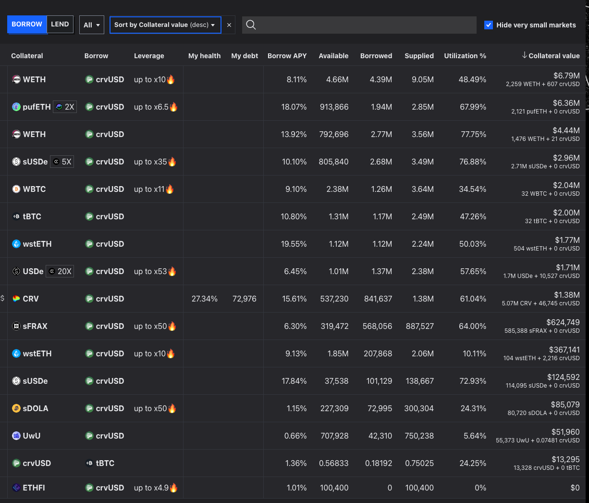This screenshot has height=503, width=589.
Task: Click the sFRAX collateral name
Action: coord(35,326)
